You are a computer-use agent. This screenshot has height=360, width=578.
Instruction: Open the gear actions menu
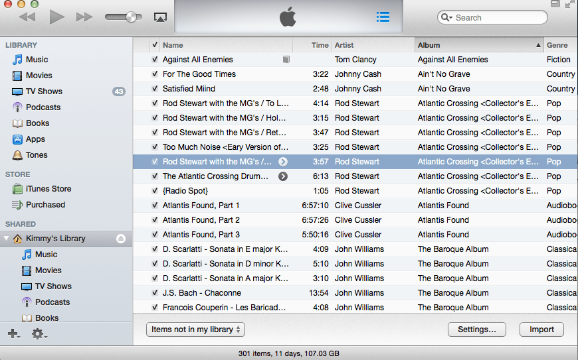coord(39,334)
